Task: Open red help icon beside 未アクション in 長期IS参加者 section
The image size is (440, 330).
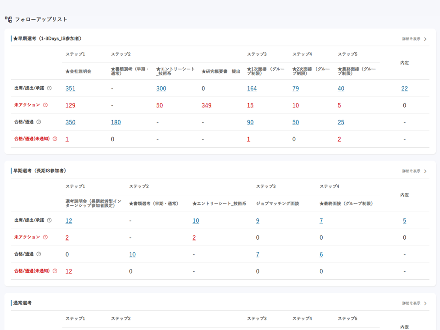Action: click(45, 237)
